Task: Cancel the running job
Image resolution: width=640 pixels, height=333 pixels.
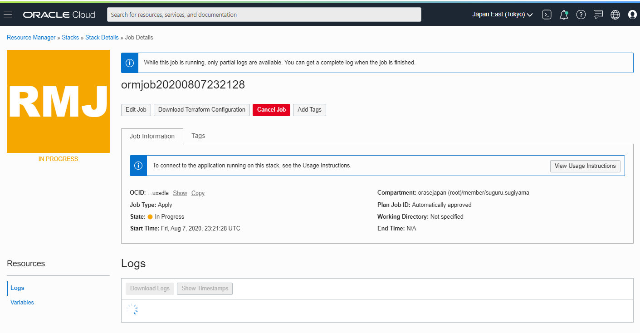Action: tap(271, 110)
